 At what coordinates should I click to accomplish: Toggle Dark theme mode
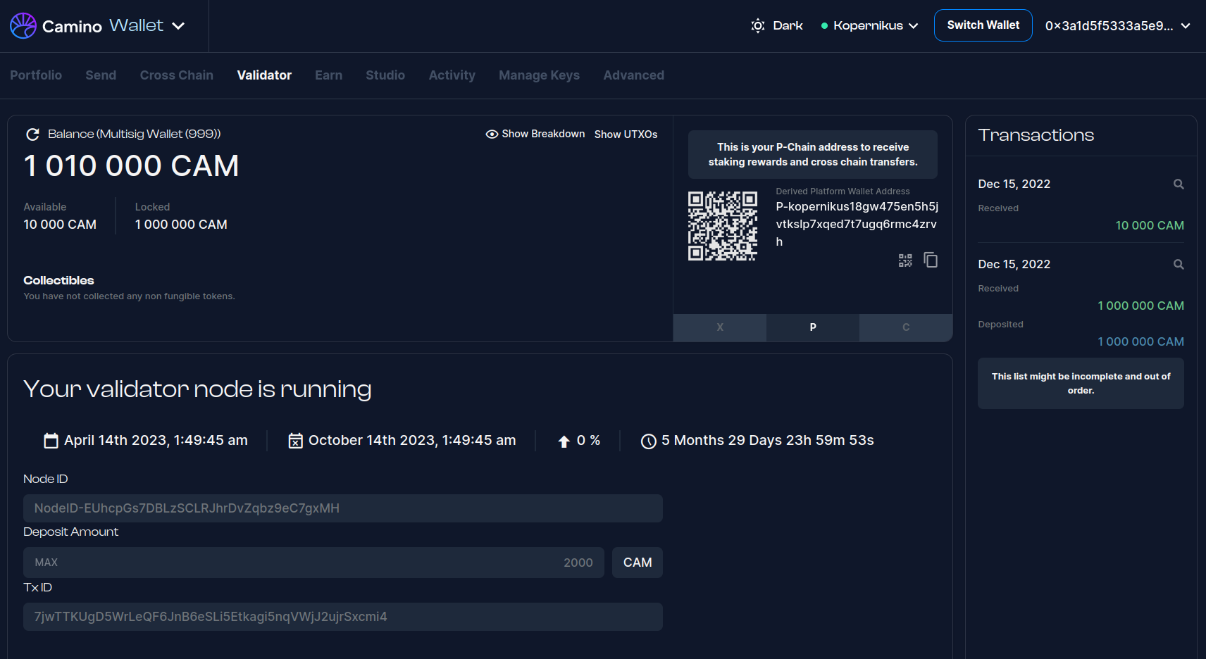point(777,26)
